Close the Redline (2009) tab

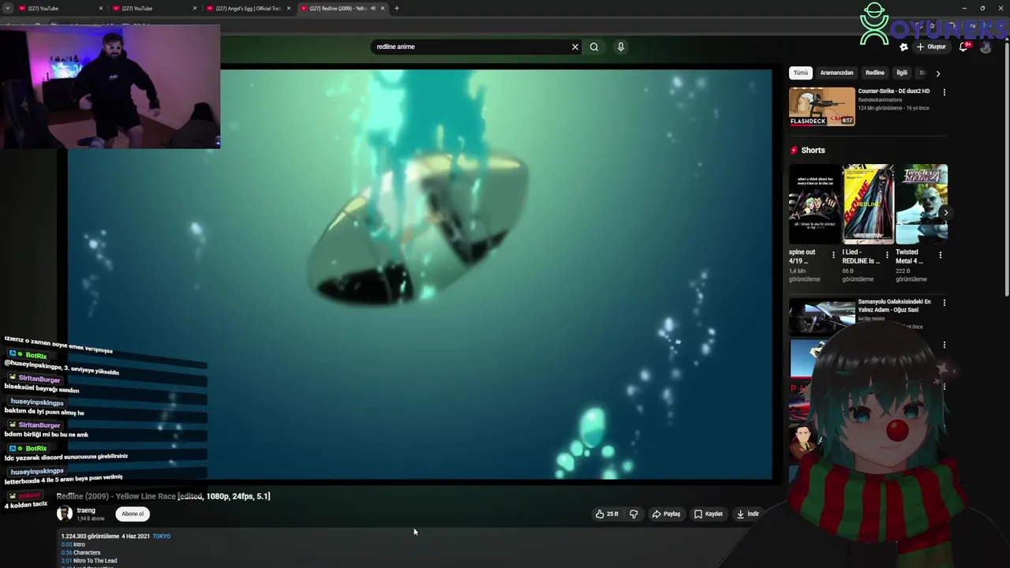coord(383,8)
